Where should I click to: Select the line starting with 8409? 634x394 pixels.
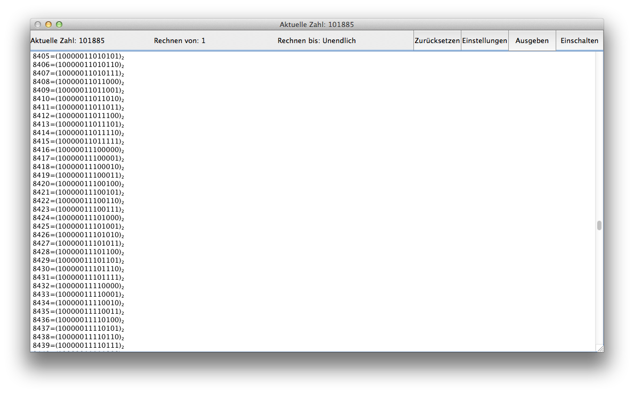coord(78,90)
